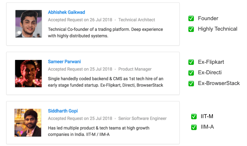Viewport: 247px width, 146px height.
Task: Click Siddharth Gopi's profile photo
Action: click(28, 123)
